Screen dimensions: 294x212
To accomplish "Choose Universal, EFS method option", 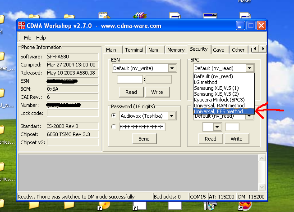I will coord(224,111).
